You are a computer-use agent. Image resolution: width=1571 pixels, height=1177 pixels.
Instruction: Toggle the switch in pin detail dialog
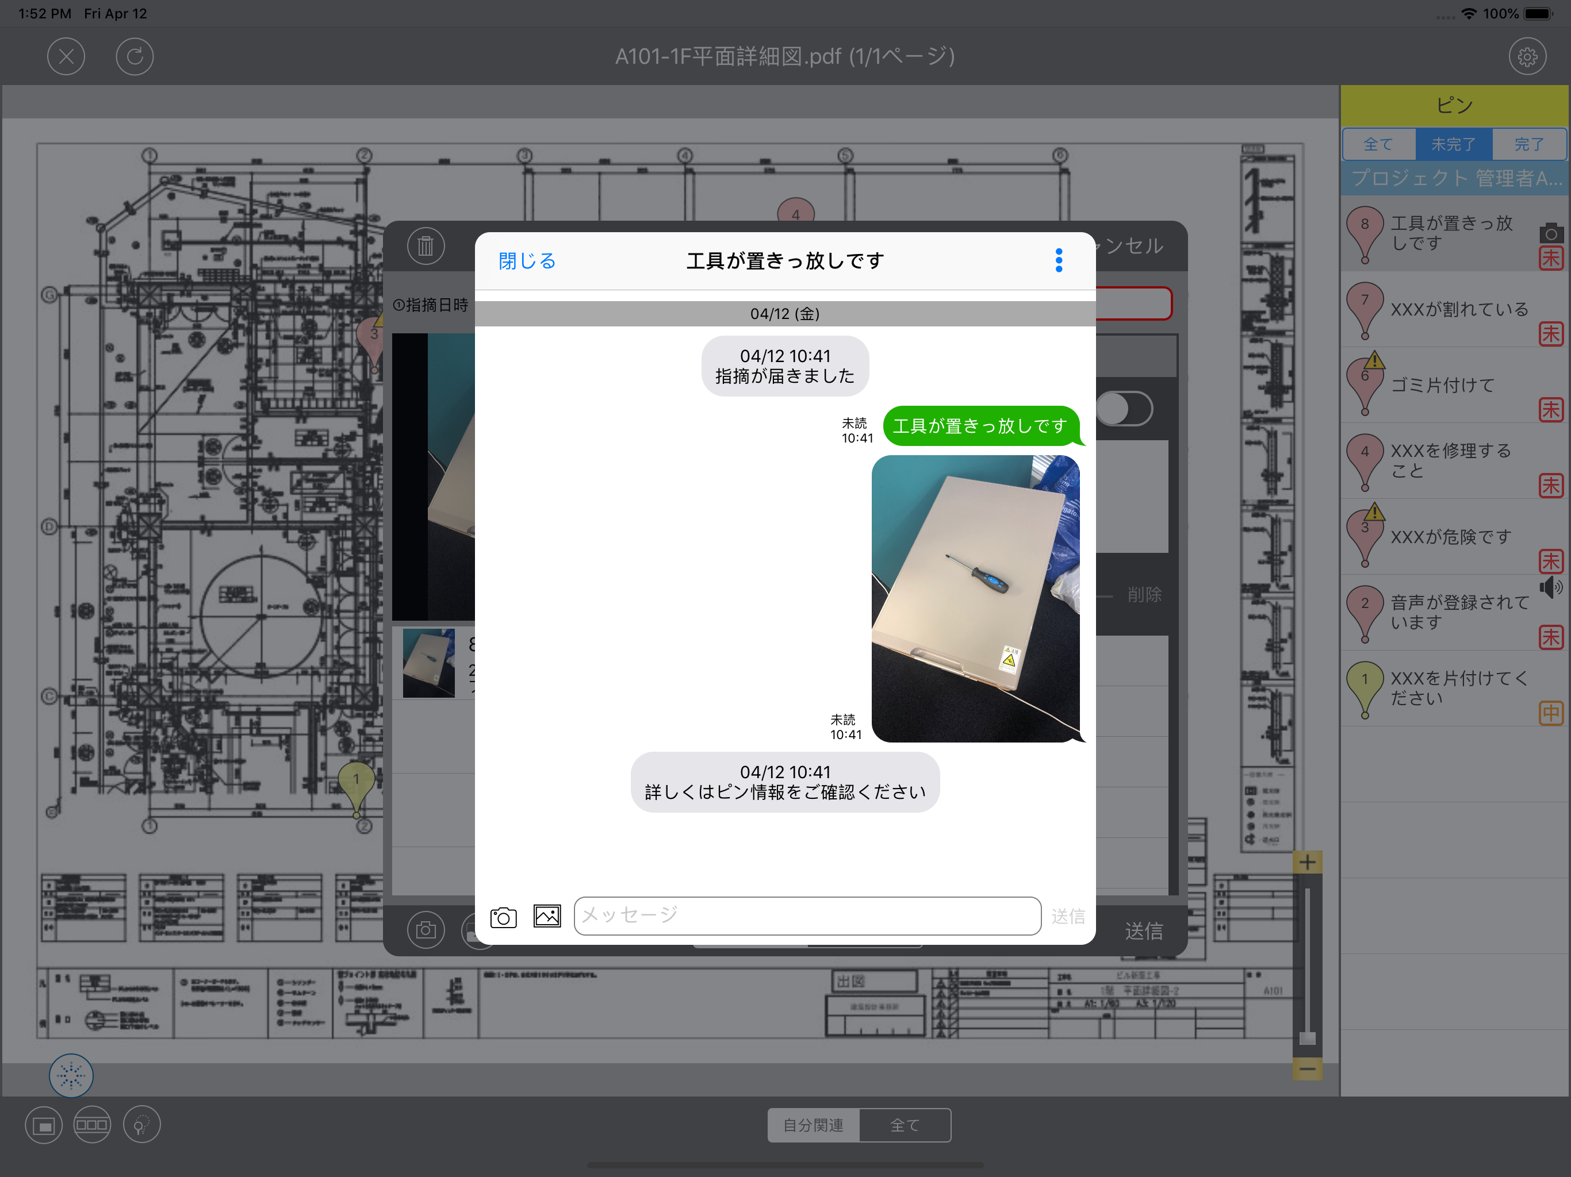coord(1124,409)
